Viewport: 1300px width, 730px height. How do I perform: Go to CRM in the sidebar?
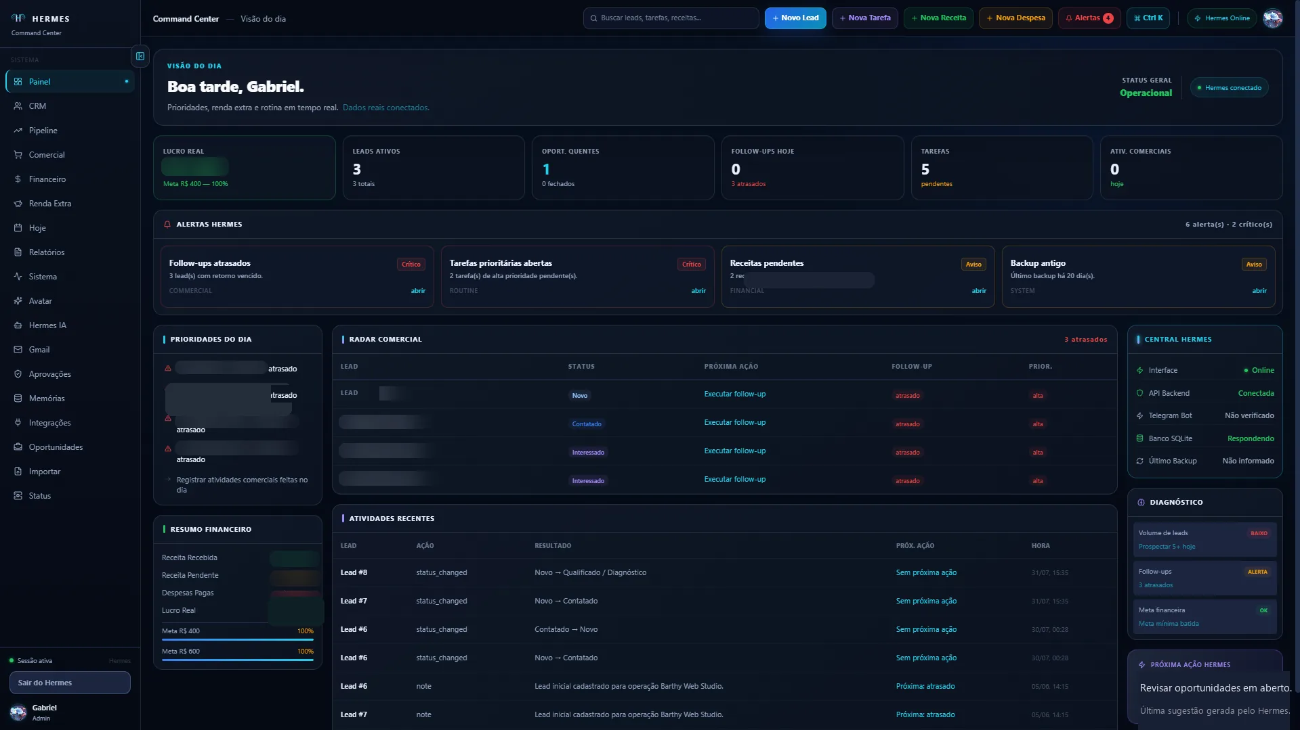(70, 106)
